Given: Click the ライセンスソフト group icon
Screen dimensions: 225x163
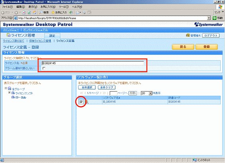Looking at the screenshot, I should pos(13,93).
